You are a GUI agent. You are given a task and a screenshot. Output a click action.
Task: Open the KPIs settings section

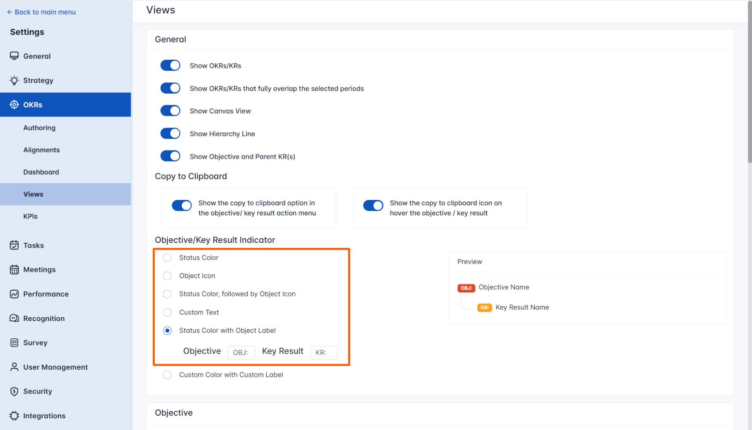tap(30, 217)
